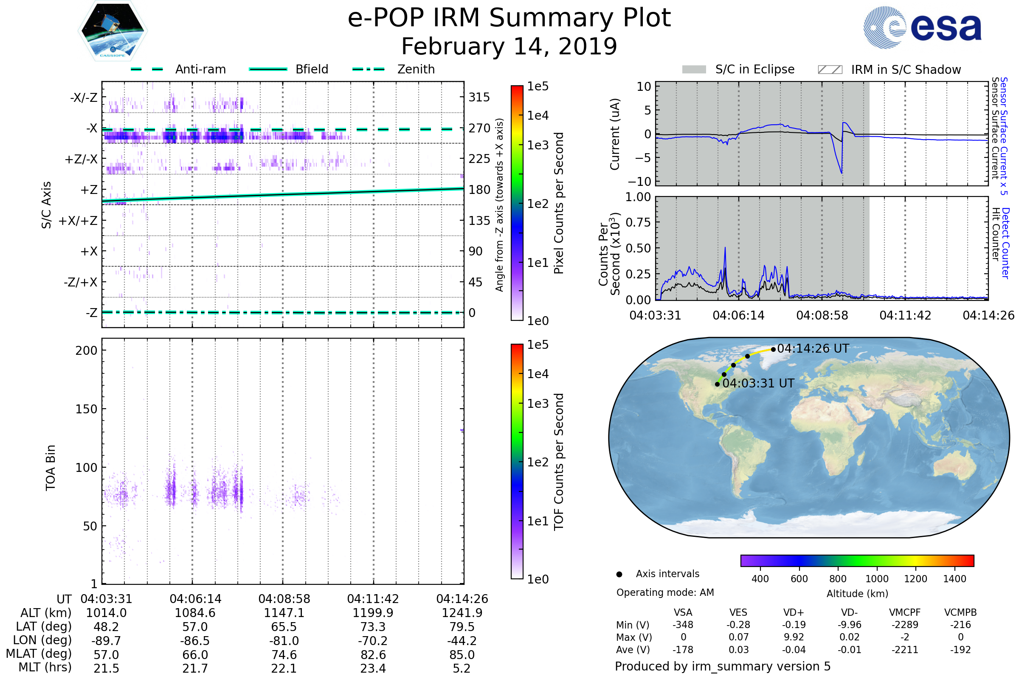Click the Bfield line in S/C axis plot
Screen dimensions: 1019x679
point(282,195)
